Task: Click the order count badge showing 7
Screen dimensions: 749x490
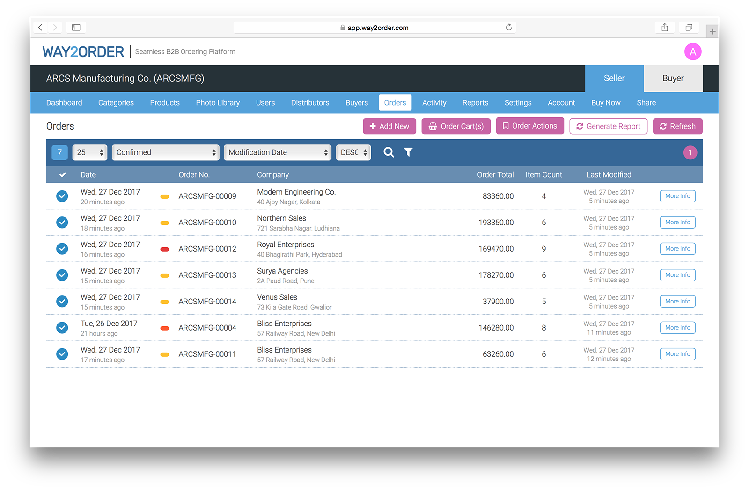Action: coord(59,152)
